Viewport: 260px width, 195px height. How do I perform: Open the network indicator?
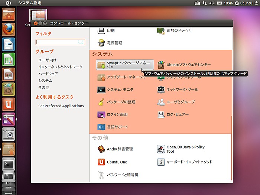coord(205,3)
